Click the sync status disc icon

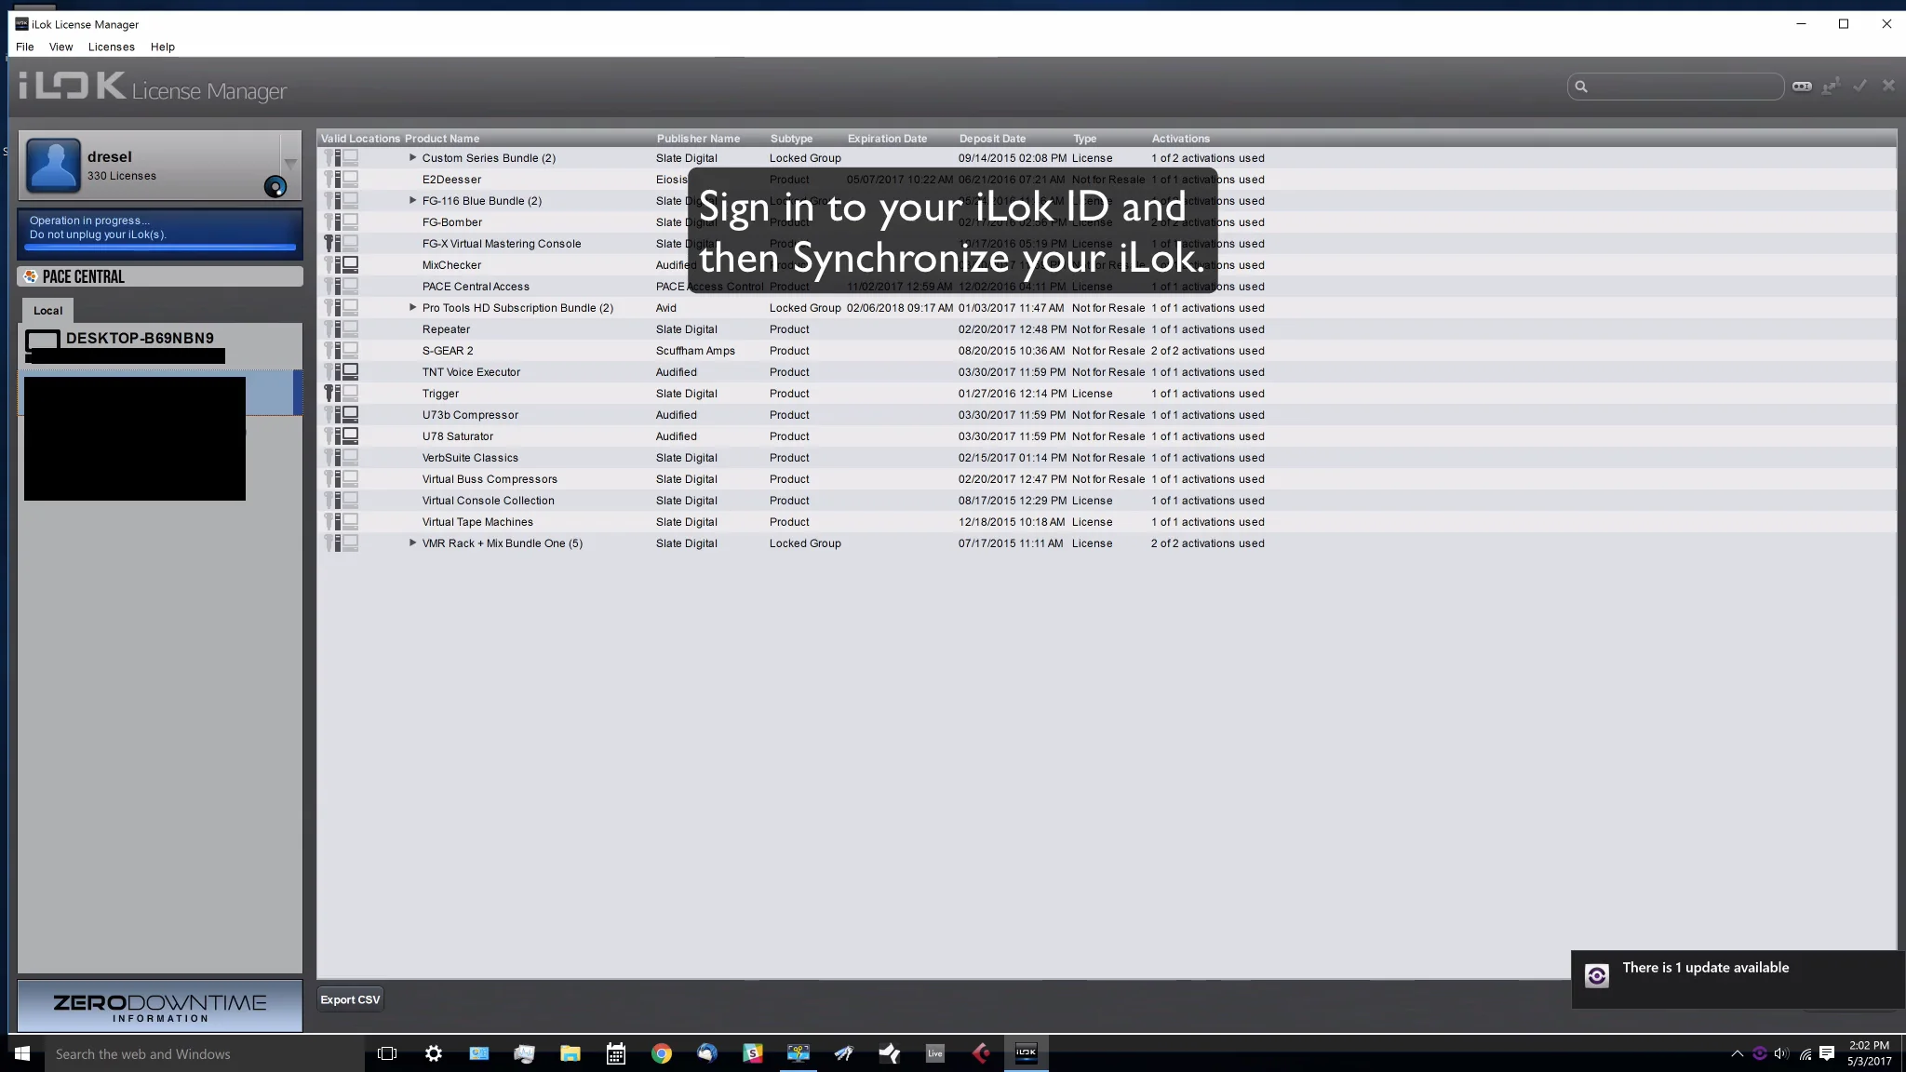pos(275,187)
